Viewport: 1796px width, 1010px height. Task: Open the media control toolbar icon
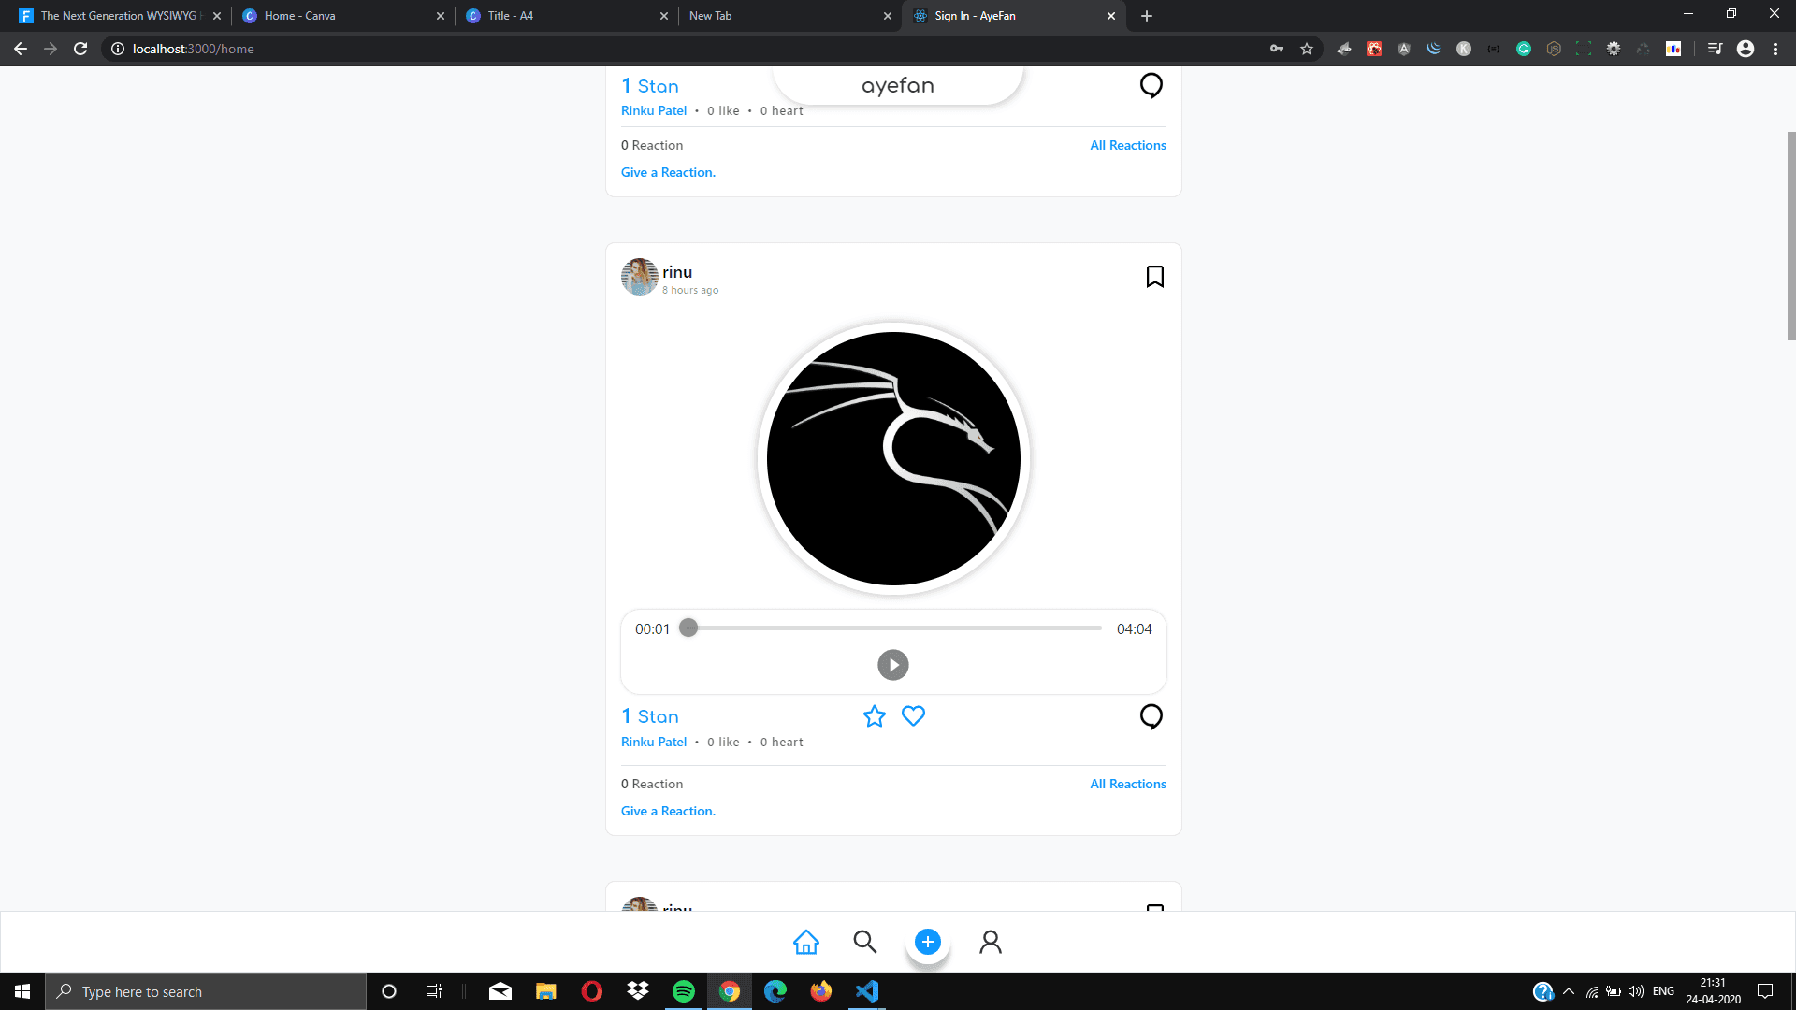tap(1715, 49)
